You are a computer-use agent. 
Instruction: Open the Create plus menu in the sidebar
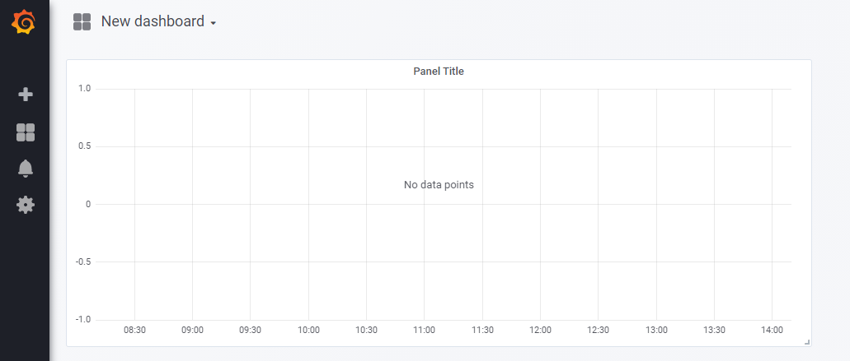26,95
